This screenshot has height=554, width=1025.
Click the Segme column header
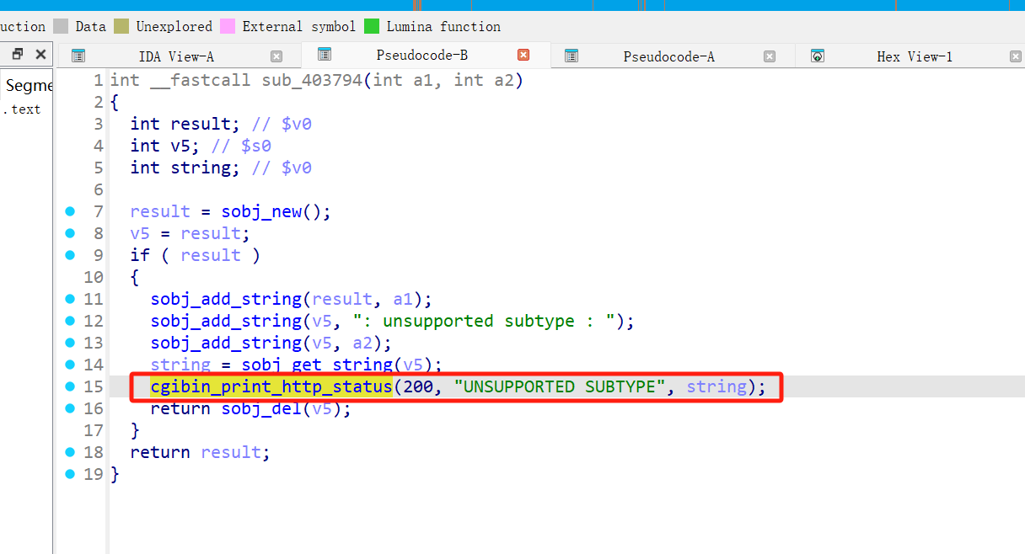click(x=27, y=86)
